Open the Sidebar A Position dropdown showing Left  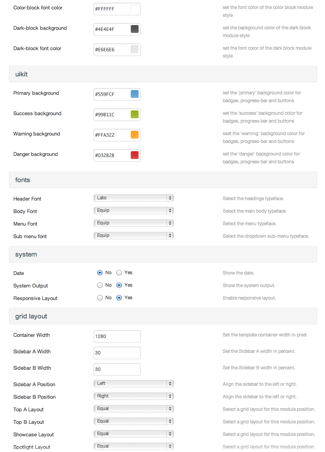134,384
